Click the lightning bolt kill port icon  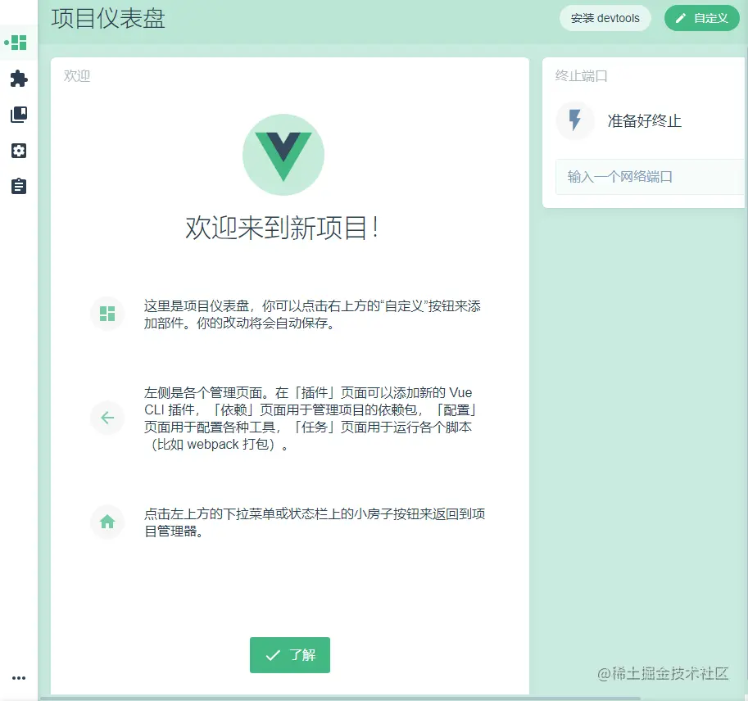(x=575, y=120)
